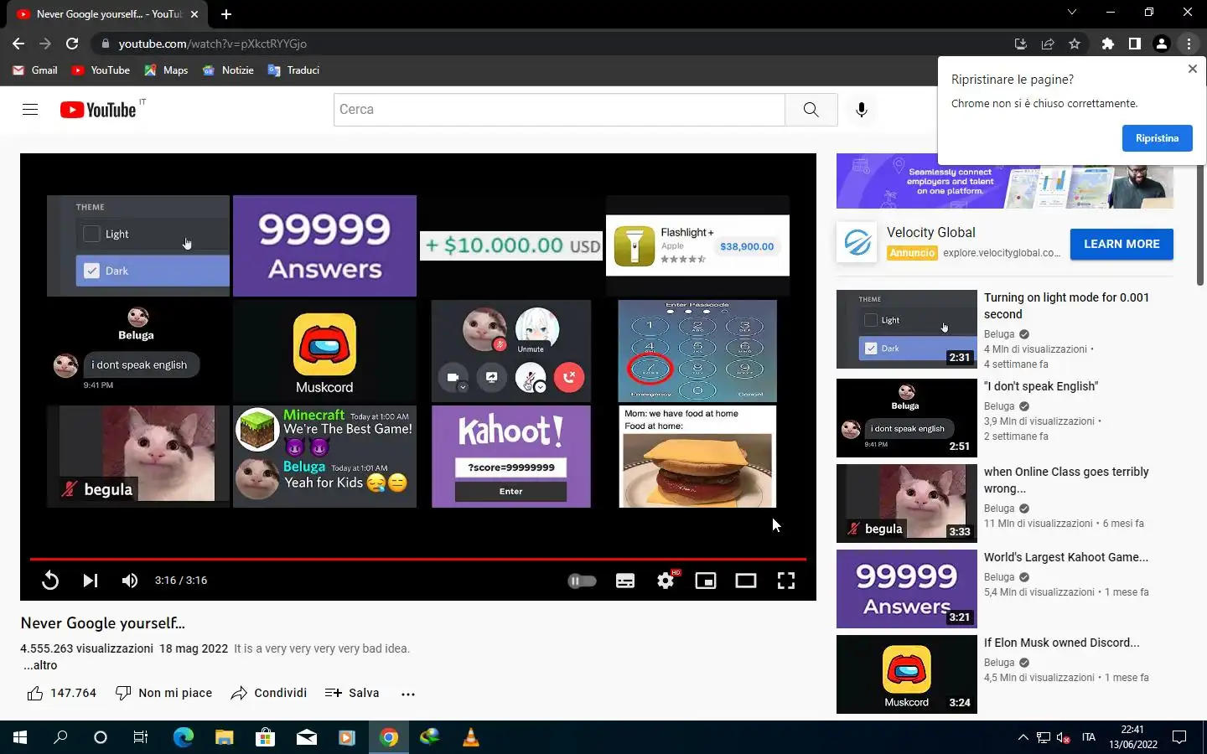This screenshot has height=754, width=1207.
Task: Mute the video volume
Action: 130,581
